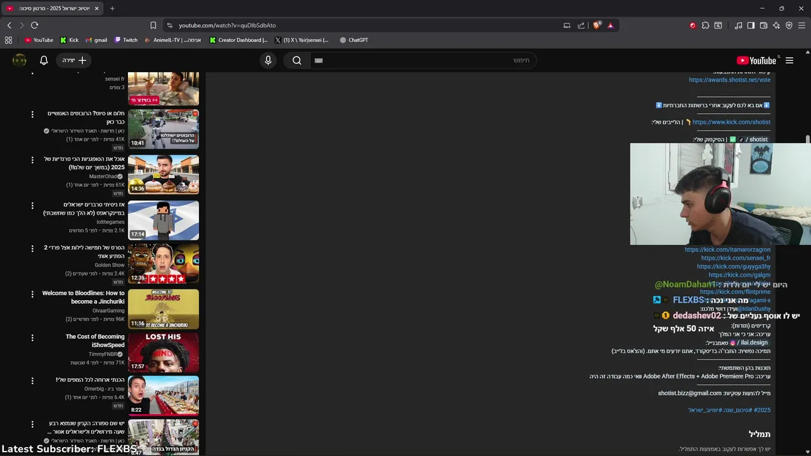Reload the page with the refresh icon
811x456 pixels.
coord(35,25)
